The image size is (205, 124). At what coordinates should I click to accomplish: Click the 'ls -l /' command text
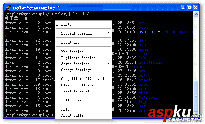click(x=81, y=14)
